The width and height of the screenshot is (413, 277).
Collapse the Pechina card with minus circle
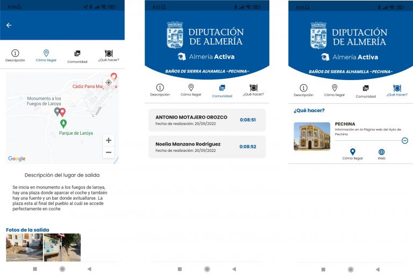click(x=404, y=140)
